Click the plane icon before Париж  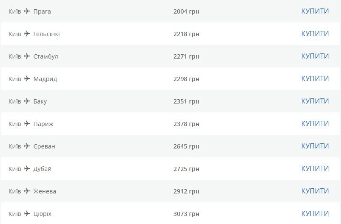tap(27, 123)
